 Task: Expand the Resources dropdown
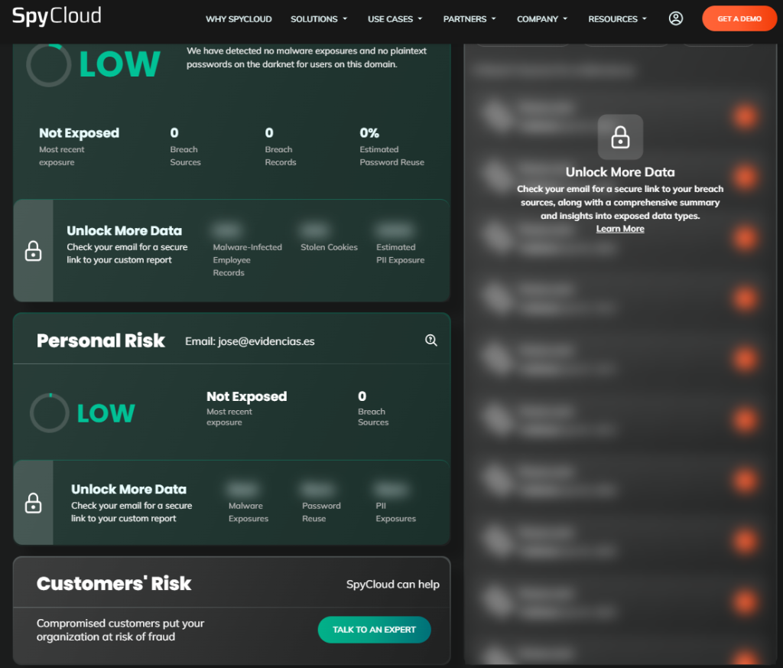point(617,19)
